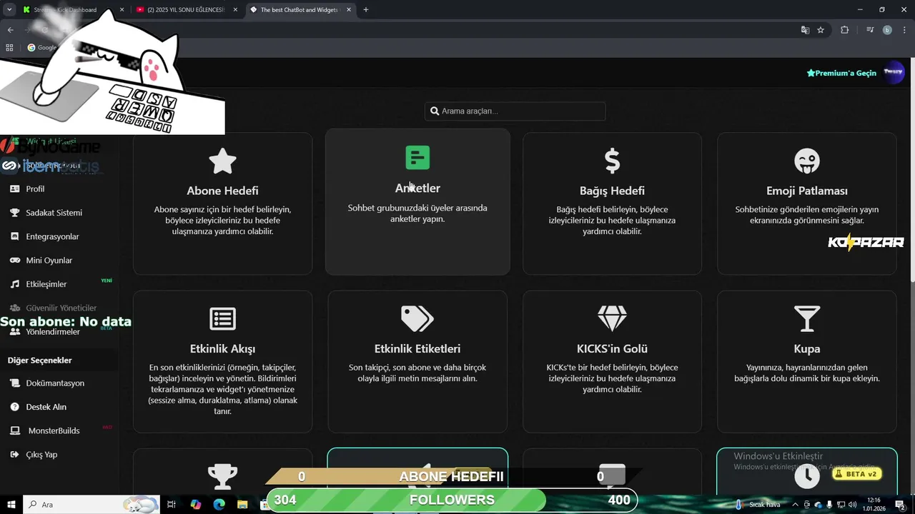This screenshot has width=915, height=514.
Task: Focus the Arama araçları search field
Action: pos(515,111)
